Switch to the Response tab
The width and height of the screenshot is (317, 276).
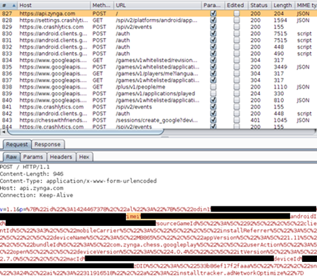point(47,144)
